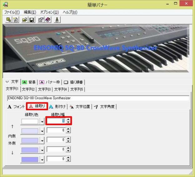Open the オプション(O) menu

tap(49, 12)
